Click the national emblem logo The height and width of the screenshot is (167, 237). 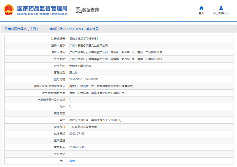9,10
